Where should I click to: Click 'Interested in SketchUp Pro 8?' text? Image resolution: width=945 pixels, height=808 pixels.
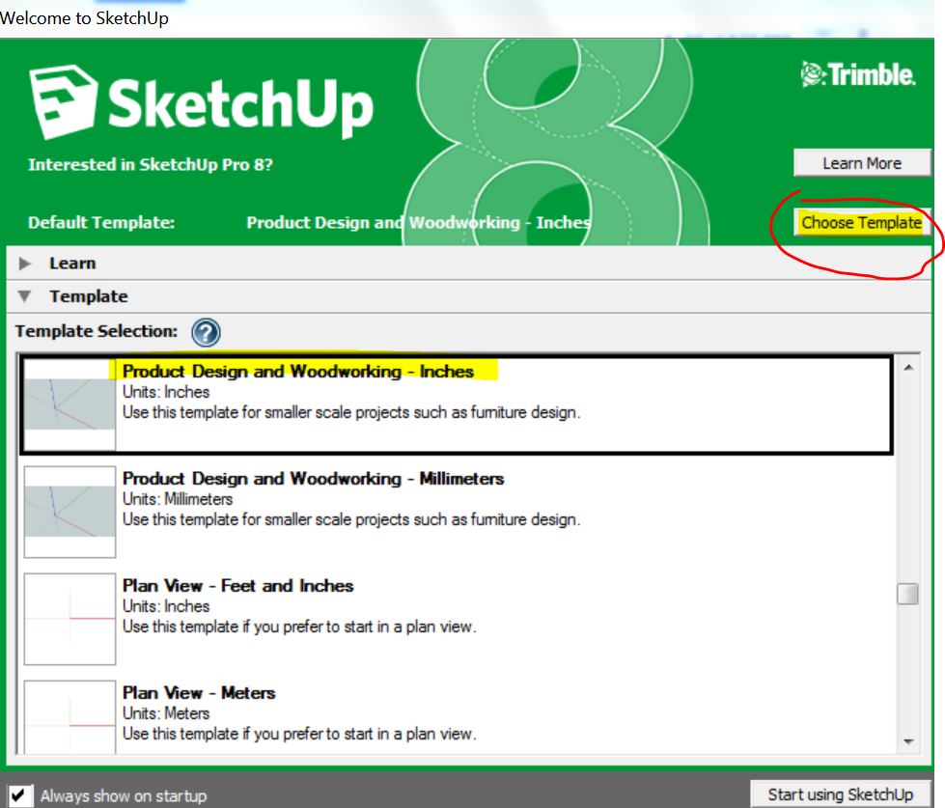click(150, 164)
